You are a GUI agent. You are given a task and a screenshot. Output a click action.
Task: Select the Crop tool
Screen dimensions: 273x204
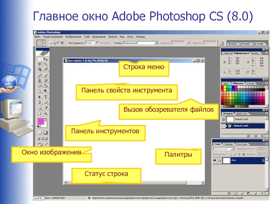coord(40,70)
